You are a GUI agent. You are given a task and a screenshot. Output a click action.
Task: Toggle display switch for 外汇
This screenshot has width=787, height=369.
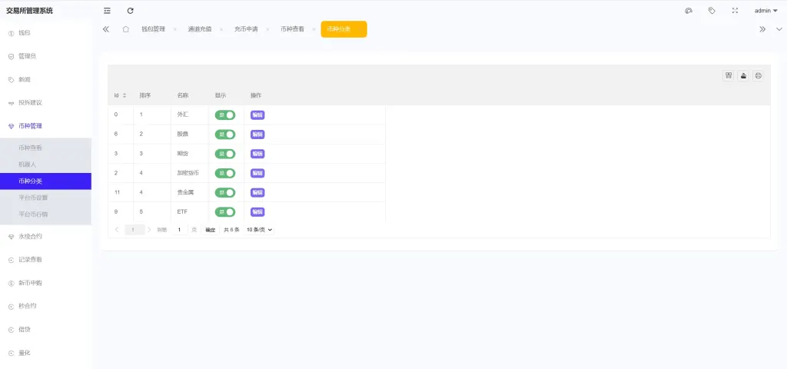(x=225, y=115)
